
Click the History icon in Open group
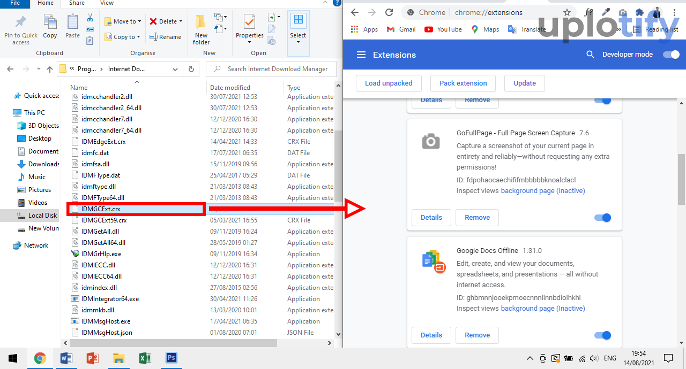[x=272, y=41]
